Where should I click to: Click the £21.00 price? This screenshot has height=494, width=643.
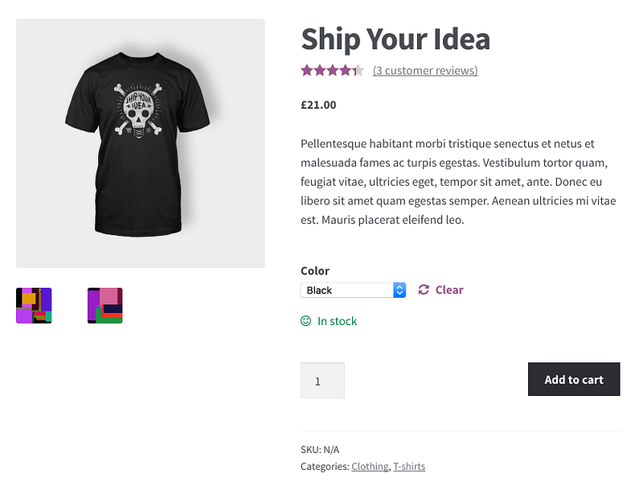318,105
